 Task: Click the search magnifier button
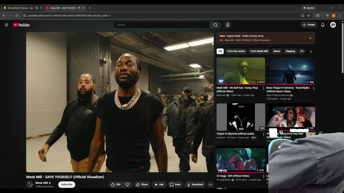[216, 25]
